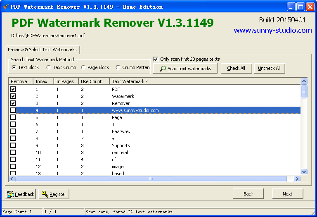Click the Scan text watermarks button
317x217 pixels.
[x=185, y=69]
